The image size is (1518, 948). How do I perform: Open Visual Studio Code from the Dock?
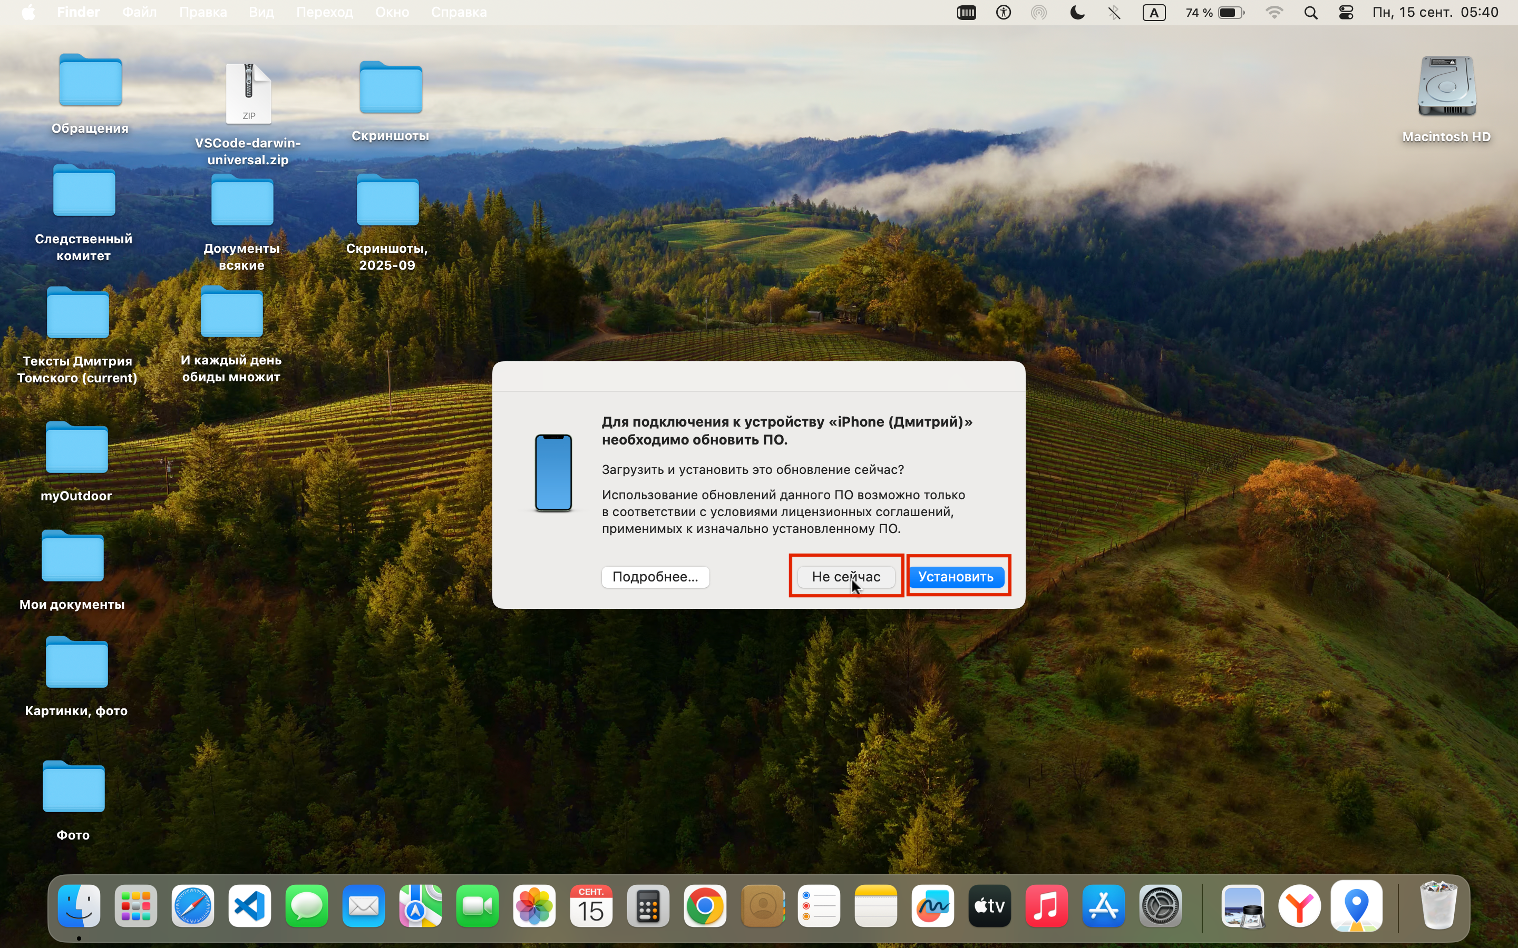click(250, 906)
